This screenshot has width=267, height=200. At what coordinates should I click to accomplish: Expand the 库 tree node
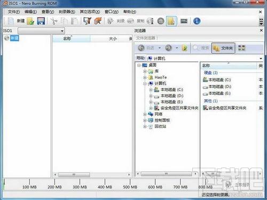tap(145, 71)
